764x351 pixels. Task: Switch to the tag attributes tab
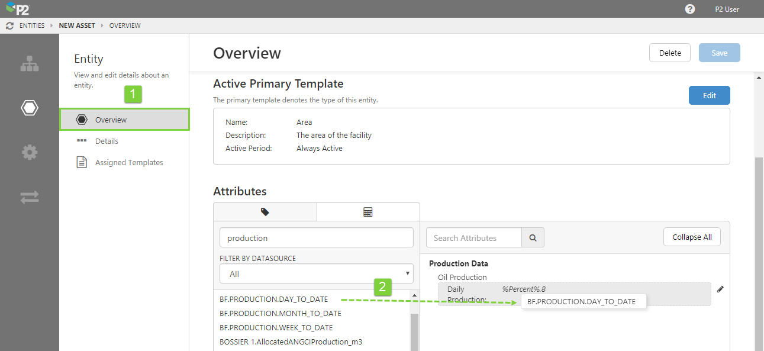(265, 212)
